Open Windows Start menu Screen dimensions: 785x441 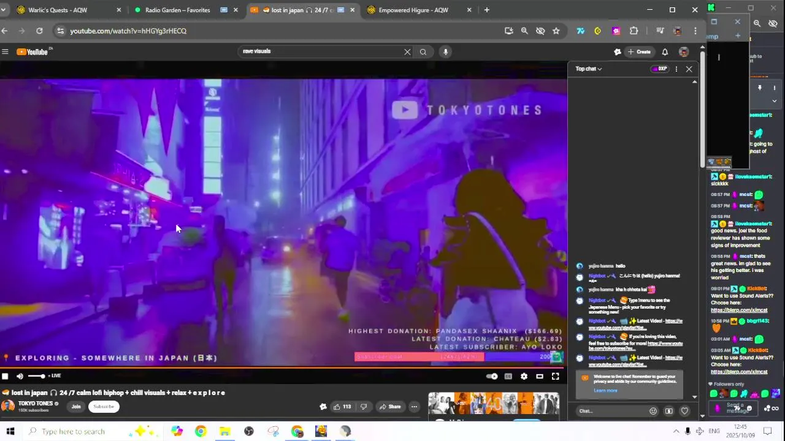[10, 431]
